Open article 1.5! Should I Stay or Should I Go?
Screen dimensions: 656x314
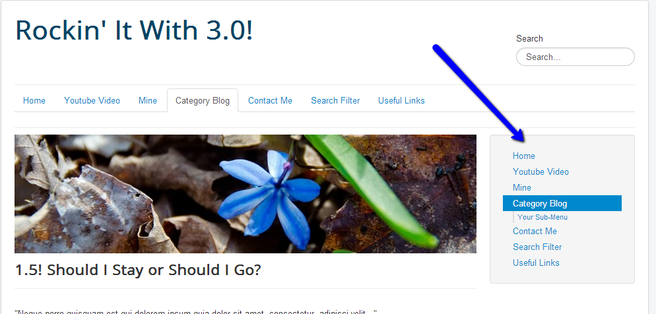pyautogui.click(x=138, y=270)
